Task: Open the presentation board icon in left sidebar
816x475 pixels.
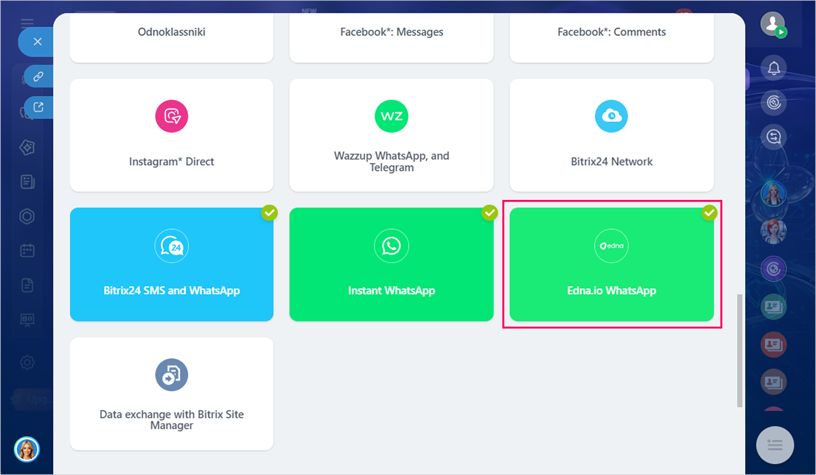Action: (27, 320)
